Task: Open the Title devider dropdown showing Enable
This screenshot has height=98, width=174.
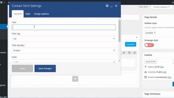Action: 64,50
